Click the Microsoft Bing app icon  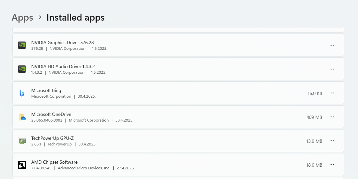click(x=22, y=93)
